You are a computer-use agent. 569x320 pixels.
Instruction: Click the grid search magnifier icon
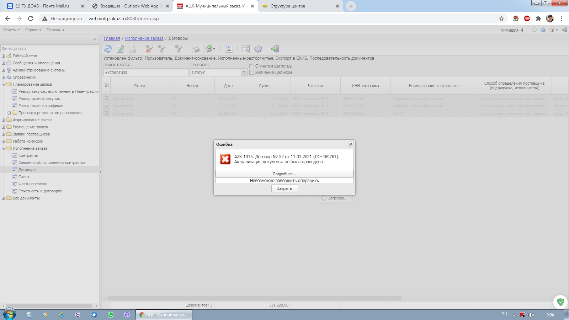coord(246,49)
